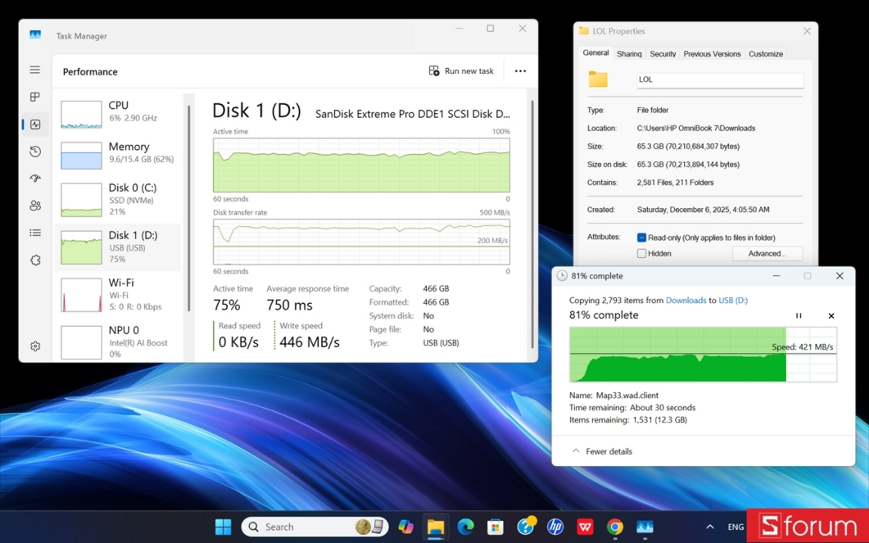
Task: Open the Services page icon
Action: coord(35,260)
